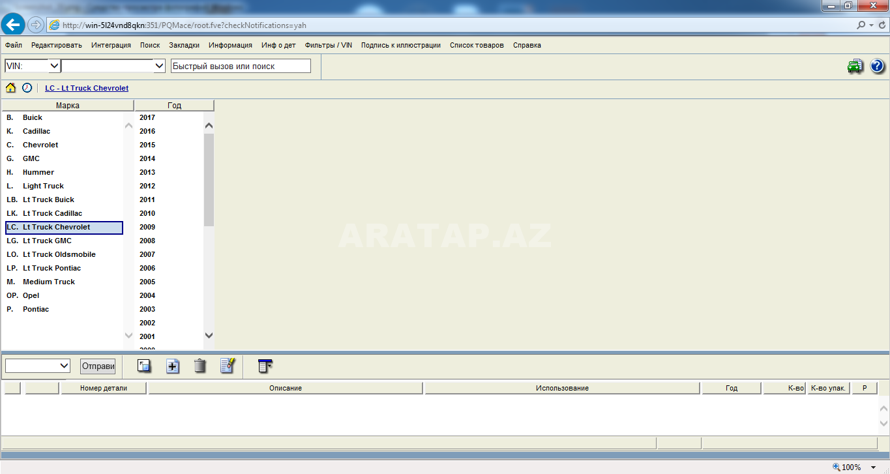Image resolution: width=890 pixels, height=474 pixels.
Task: Choose year 2004
Action: 147,295
